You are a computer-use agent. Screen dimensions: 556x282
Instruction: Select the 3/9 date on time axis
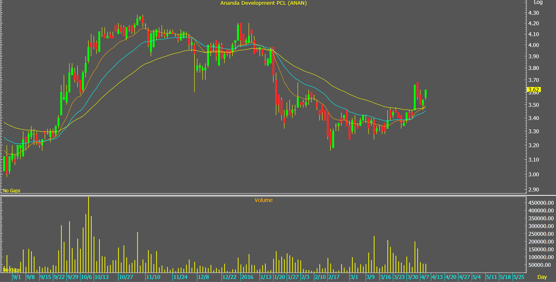tap(370, 277)
